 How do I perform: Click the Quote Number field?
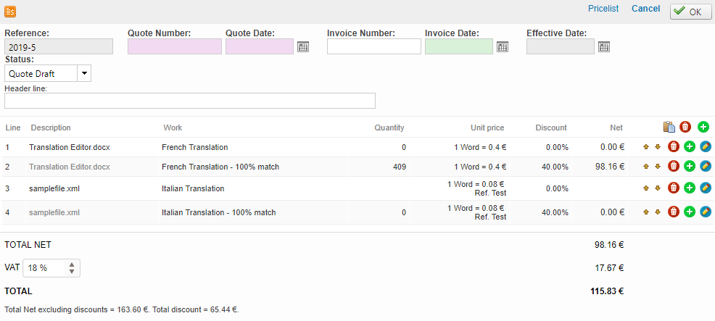coord(174,47)
